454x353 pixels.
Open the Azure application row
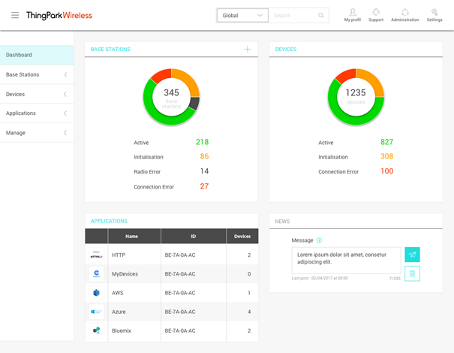172,312
